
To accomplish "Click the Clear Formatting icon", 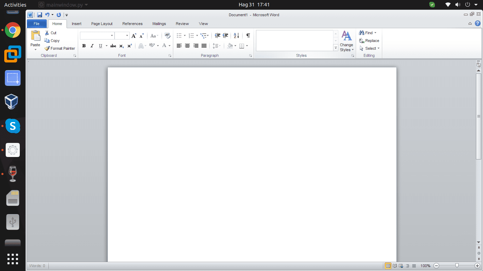I will [168, 36].
